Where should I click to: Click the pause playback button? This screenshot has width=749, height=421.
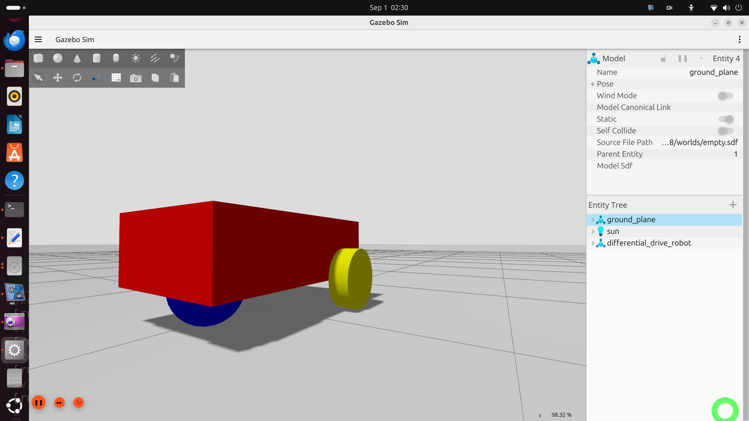[x=39, y=403]
